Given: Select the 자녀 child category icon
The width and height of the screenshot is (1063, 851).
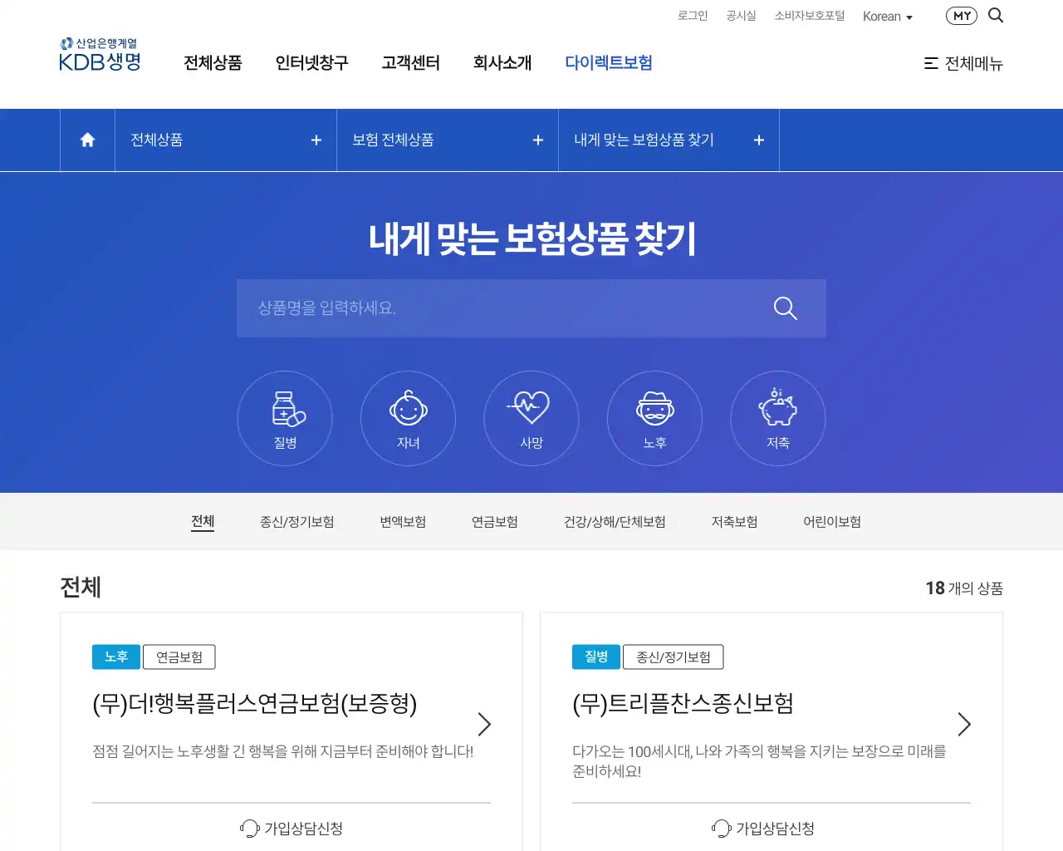Looking at the screenshot, I should (x=408, y=418).
